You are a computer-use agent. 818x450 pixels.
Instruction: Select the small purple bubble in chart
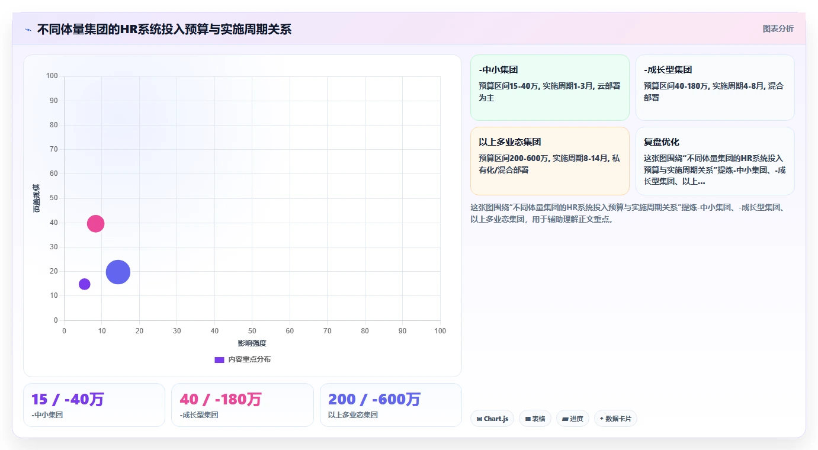85,284
